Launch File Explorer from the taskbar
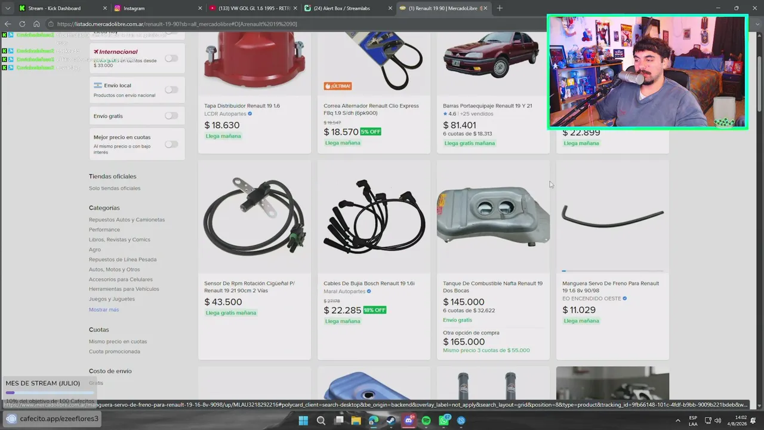The height and width of the screenshot is (430, 764). 356,420
